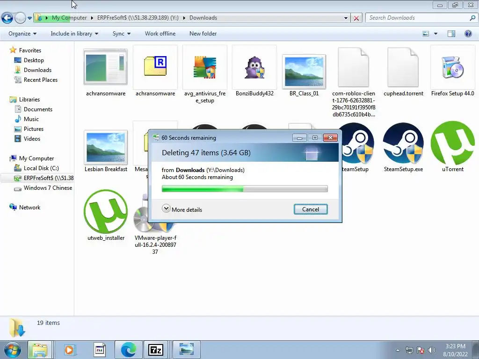Open Recent Places in Favorites
Screen dimensions: 479x359
(x=41, y=79)
